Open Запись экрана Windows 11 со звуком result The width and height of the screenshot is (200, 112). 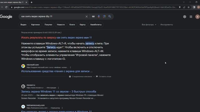[x=58, y=91]
